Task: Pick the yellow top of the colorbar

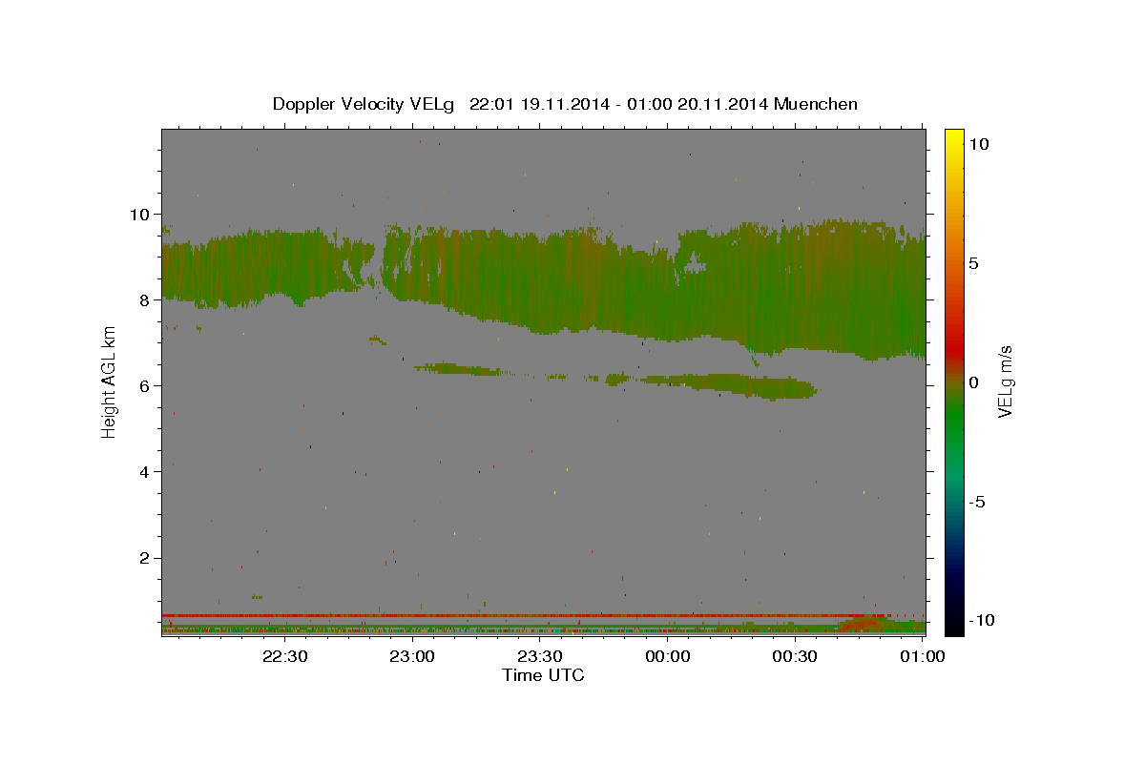Action: 953,138
